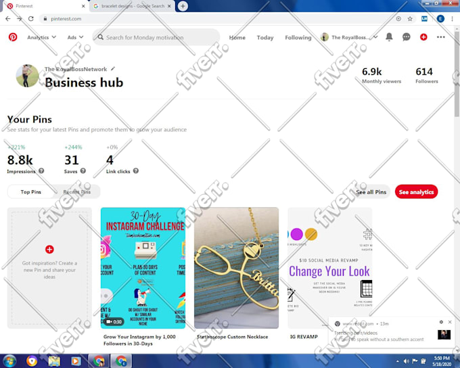
Task: Go to the Home nav link
Action: [237, 38]
